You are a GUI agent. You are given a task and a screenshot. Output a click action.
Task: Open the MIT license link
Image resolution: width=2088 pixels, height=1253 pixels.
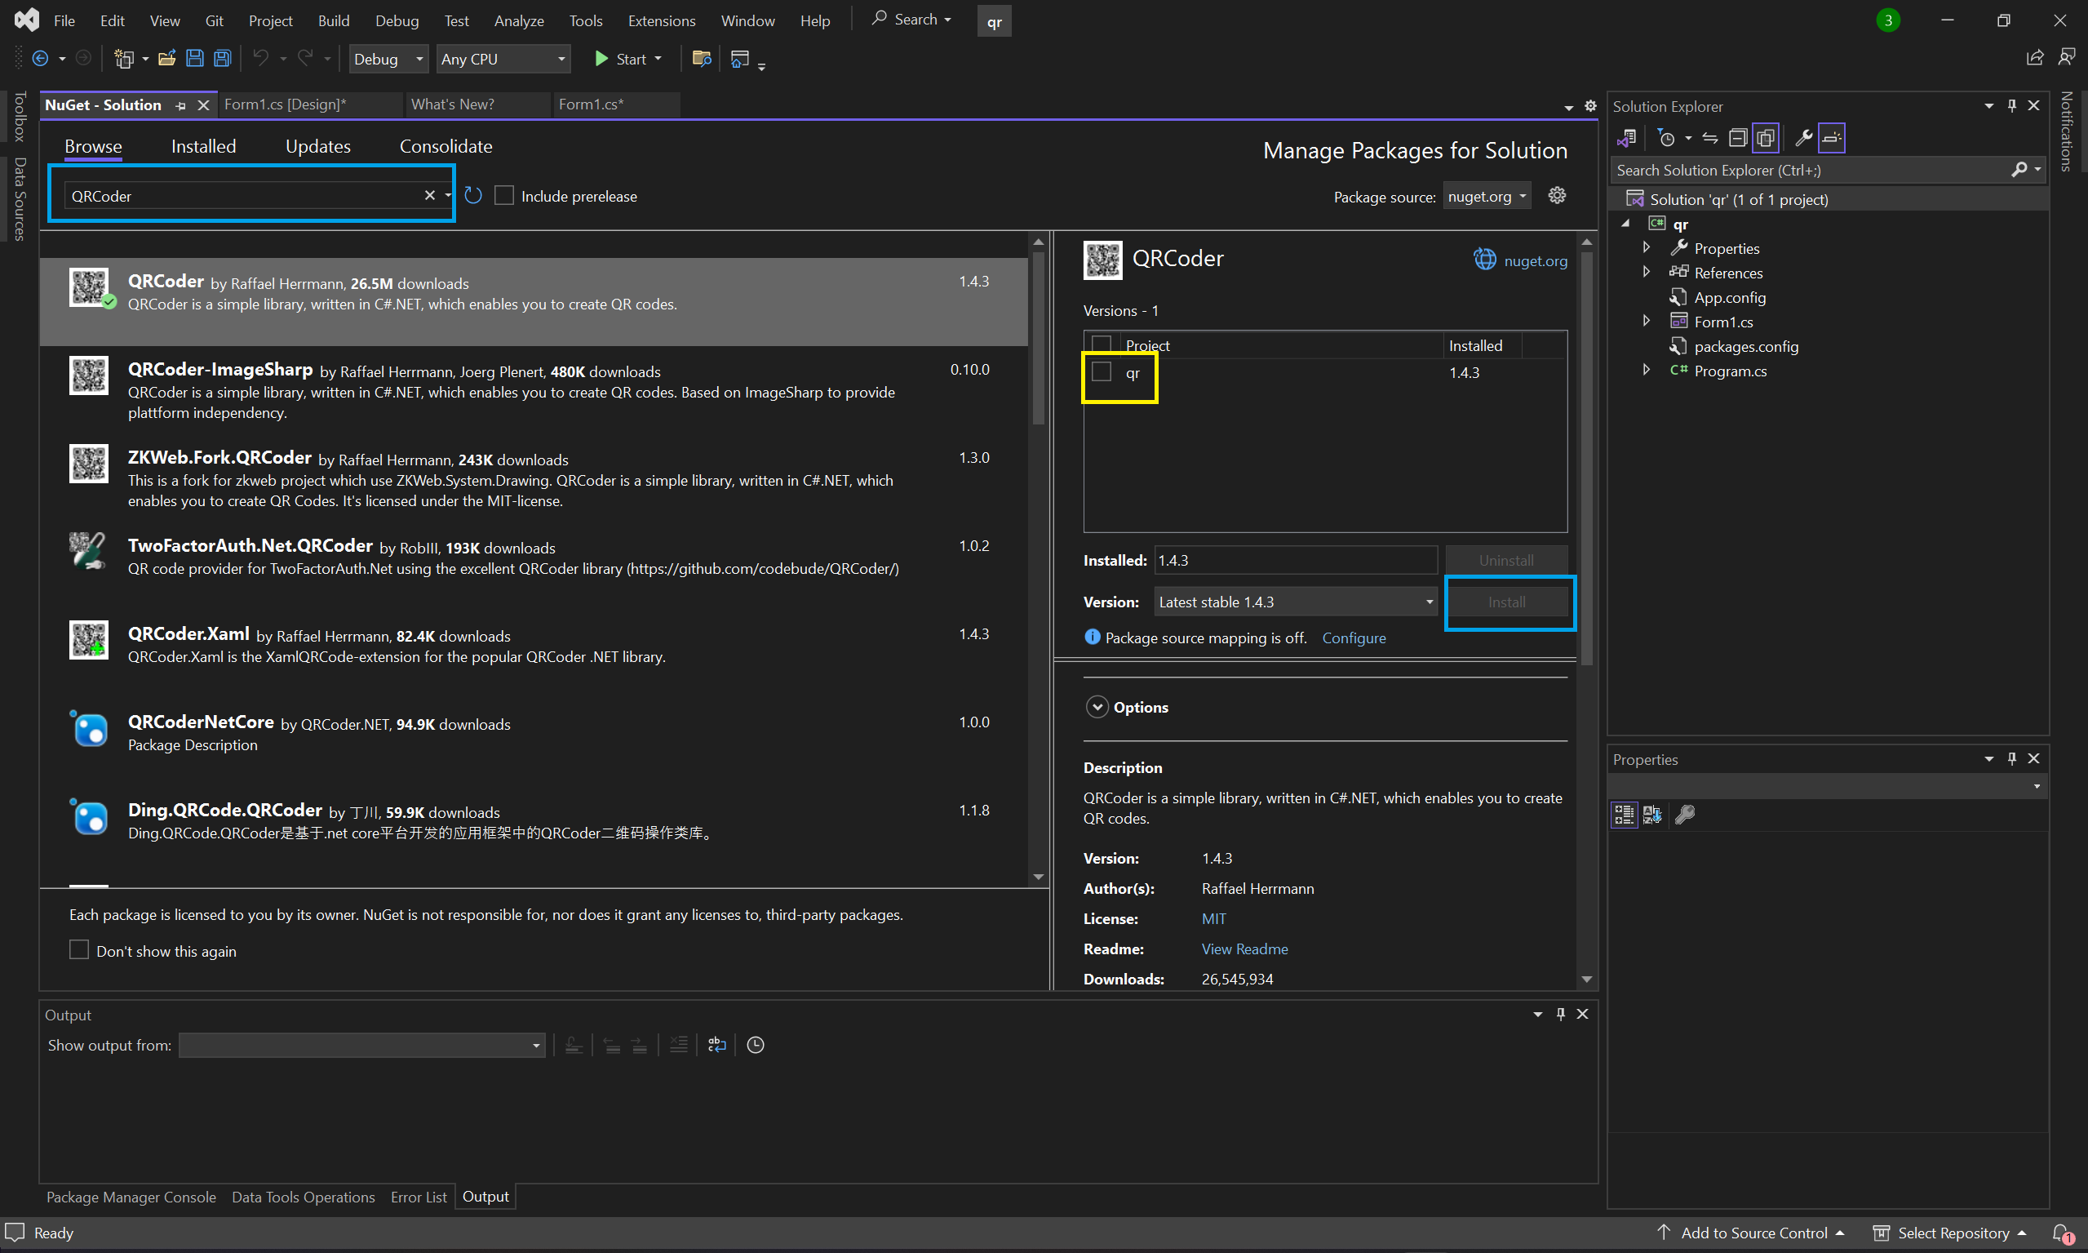pos(1213,918)
